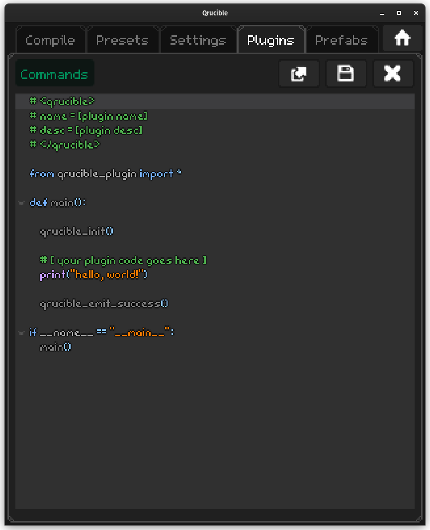The height and width of the screenshot is (530, 430).
Task: Click the qrucible_emit_success() line
Action: (104, 303)
